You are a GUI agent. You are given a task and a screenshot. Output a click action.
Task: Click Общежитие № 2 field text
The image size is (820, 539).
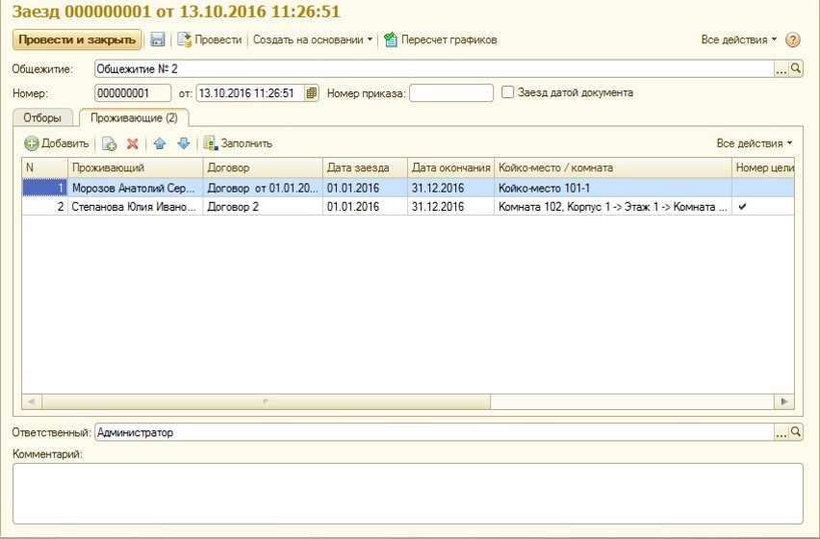pyautogui.click(x=434, y=68)
